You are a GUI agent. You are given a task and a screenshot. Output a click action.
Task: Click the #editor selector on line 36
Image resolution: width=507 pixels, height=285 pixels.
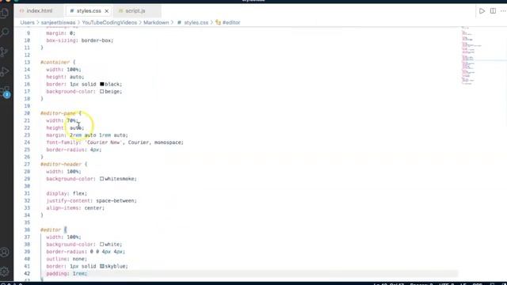51,230
